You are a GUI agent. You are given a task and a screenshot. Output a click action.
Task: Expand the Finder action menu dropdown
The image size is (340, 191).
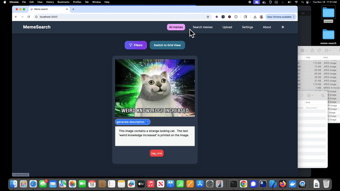(x=328, y=51)
